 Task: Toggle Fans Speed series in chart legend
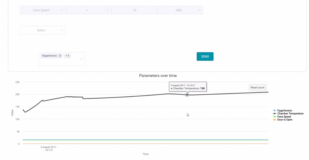284,117
